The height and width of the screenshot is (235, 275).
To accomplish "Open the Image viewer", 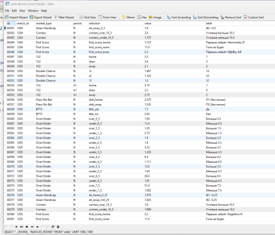I will [x=155, y=18].
